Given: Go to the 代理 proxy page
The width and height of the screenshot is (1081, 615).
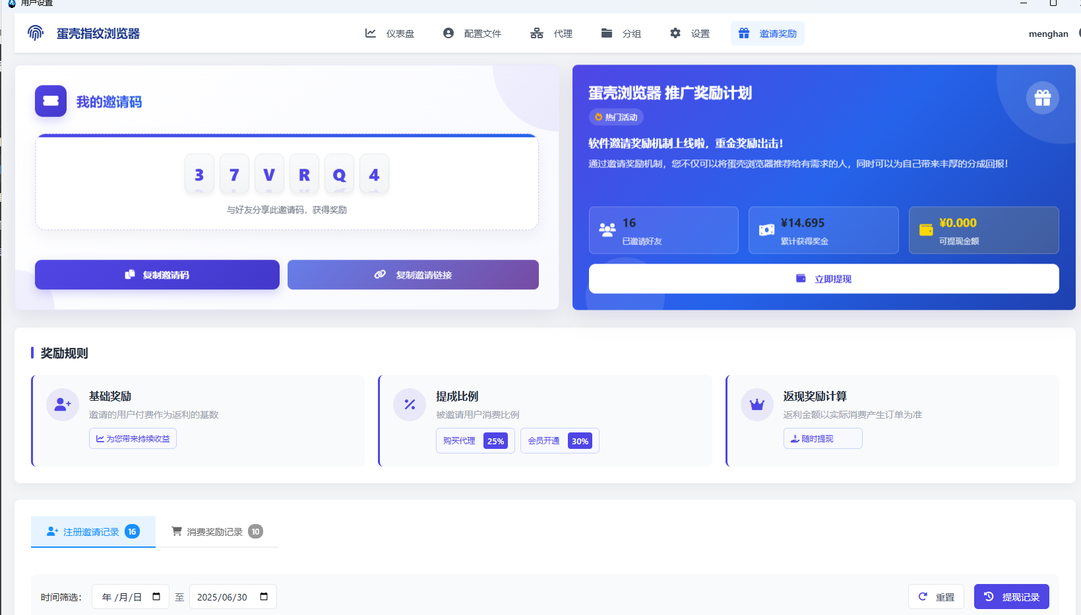Looking at the screenshot, I should coord(551,34).
